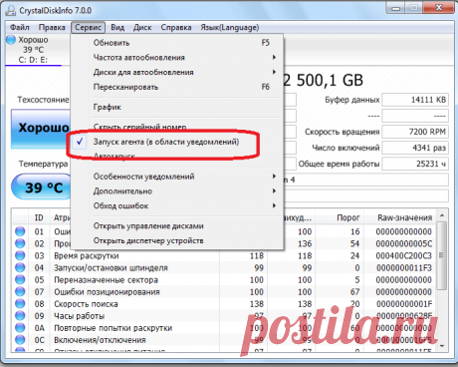Click the 39 °C temperature button
Viewport: 458px width, 367px height.
click(42, 187)
